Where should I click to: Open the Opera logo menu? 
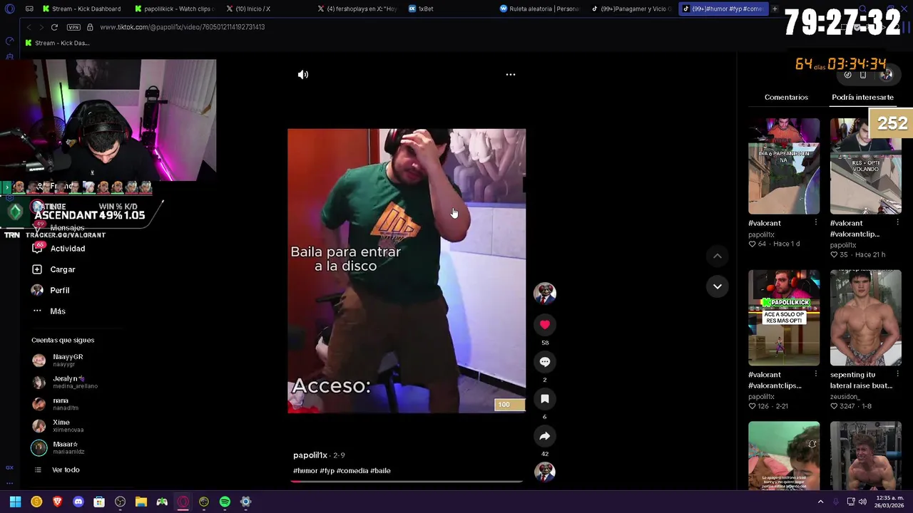click(9, 9)
